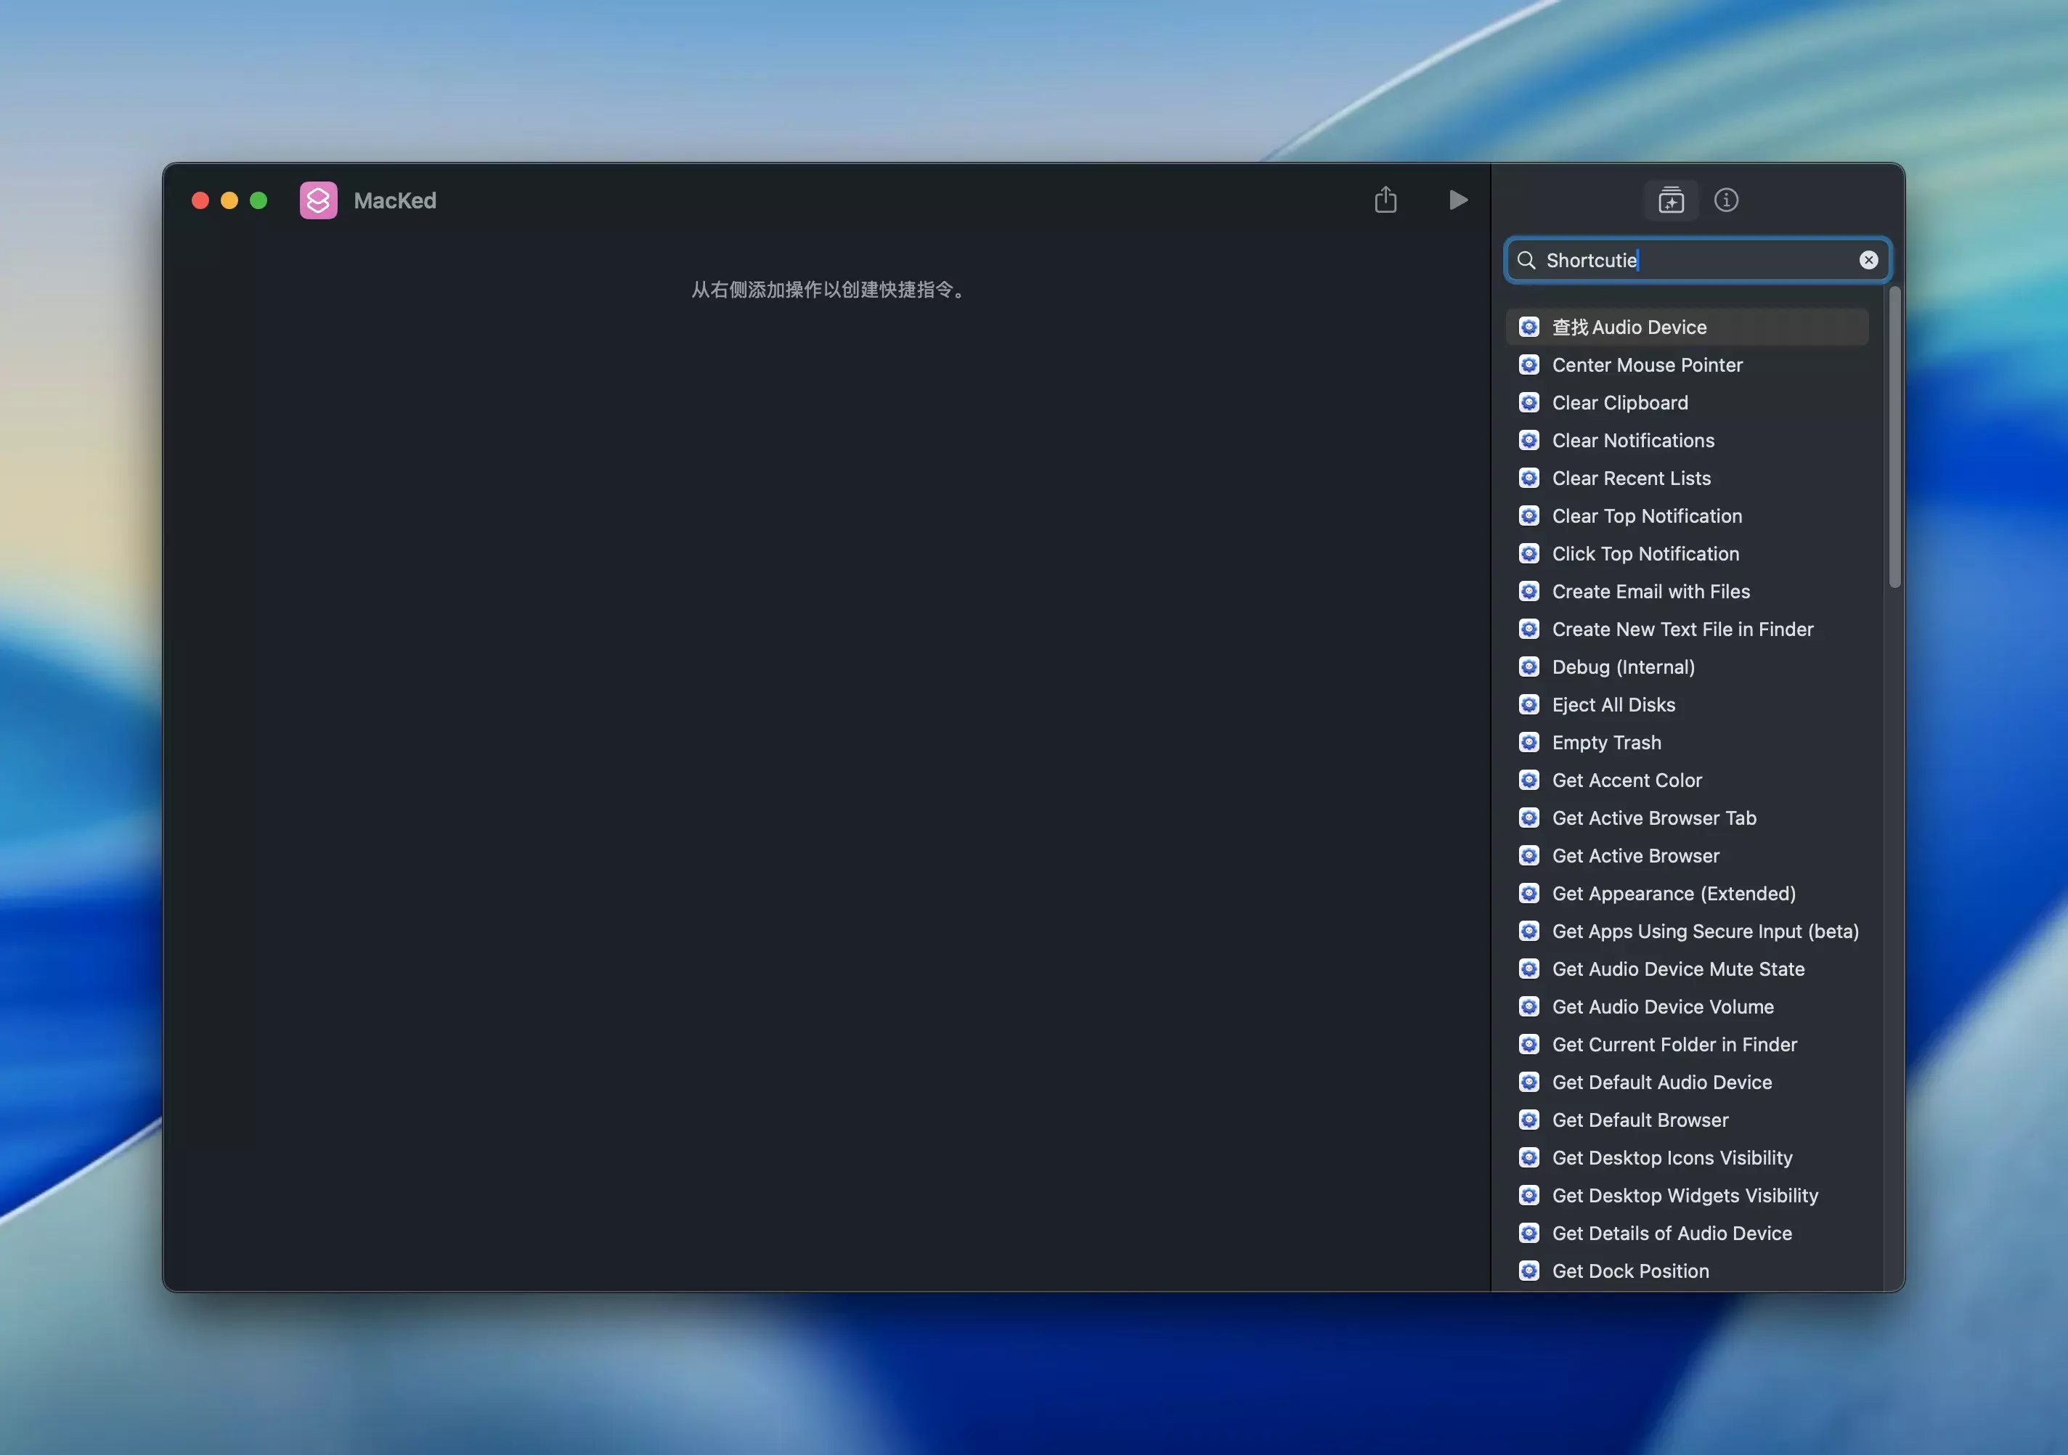Click the Debug (Internal) action icon
The image size is (2068, 1455).
(x=1528, y=667)
